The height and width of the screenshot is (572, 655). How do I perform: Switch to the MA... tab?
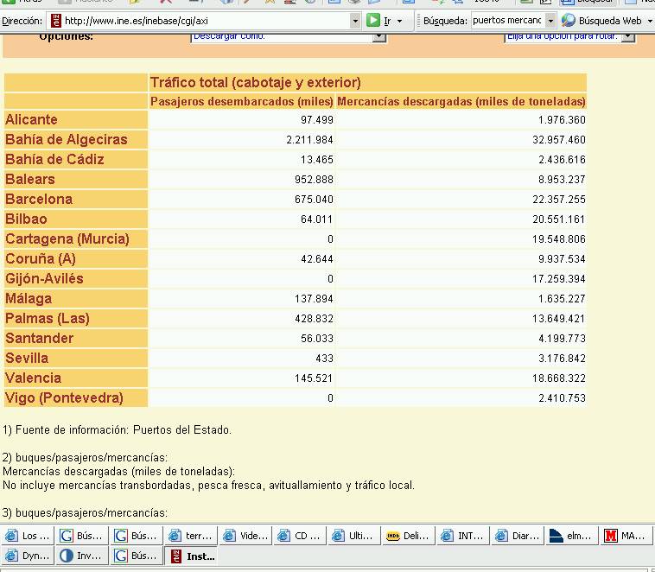[626, 536]
